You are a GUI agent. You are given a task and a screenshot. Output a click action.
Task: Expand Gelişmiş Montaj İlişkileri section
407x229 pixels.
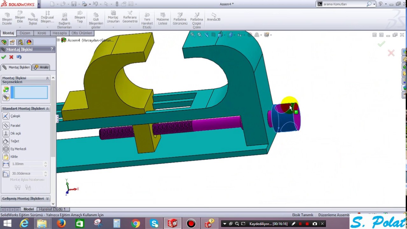point(47,198)
